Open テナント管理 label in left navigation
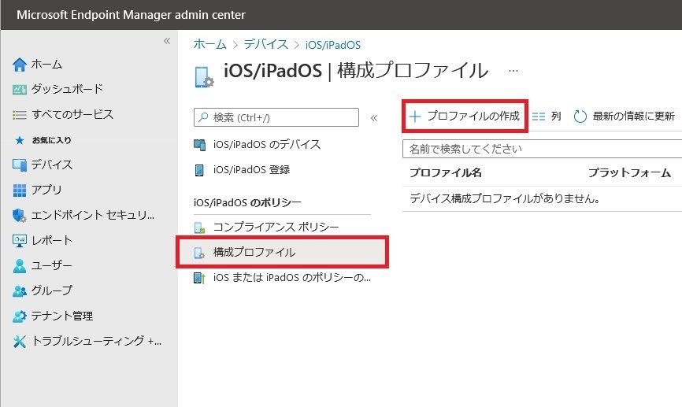 tap(62, 316)
